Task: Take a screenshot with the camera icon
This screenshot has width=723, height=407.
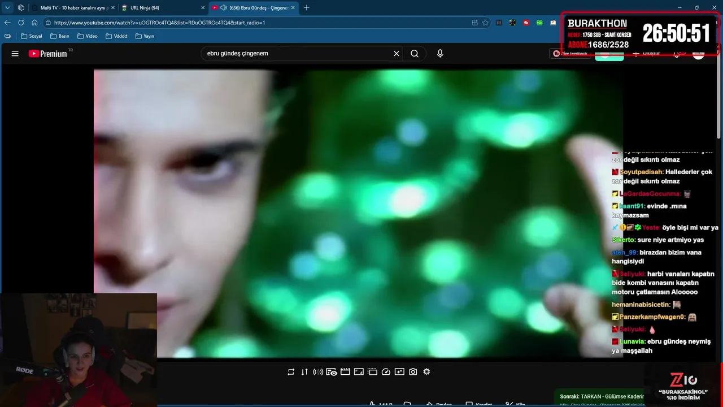Action: [x=413, y=372]
